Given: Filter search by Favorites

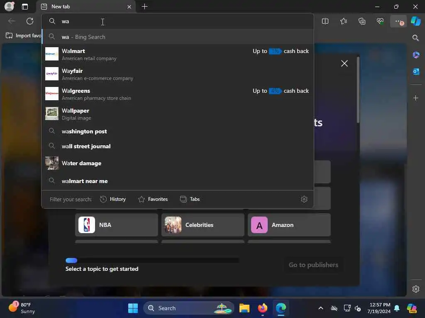Looking at the screenshot, I should click(153, 199).
